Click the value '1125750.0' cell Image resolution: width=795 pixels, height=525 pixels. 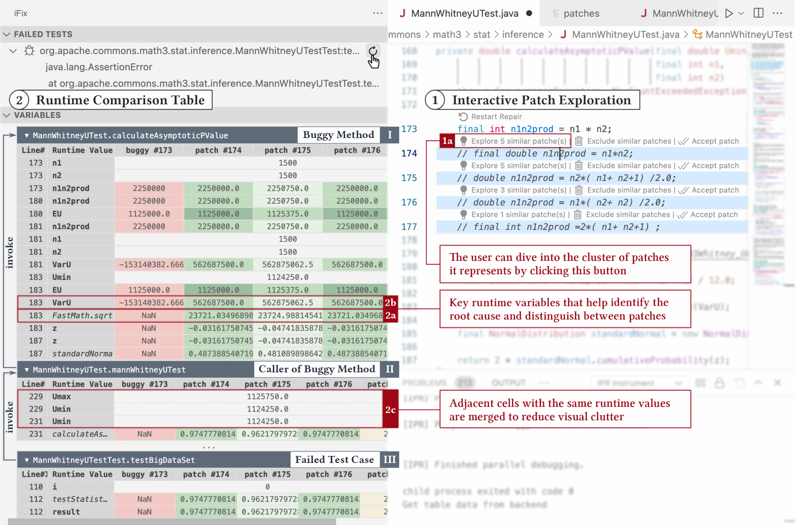click(x=267, y=397)
